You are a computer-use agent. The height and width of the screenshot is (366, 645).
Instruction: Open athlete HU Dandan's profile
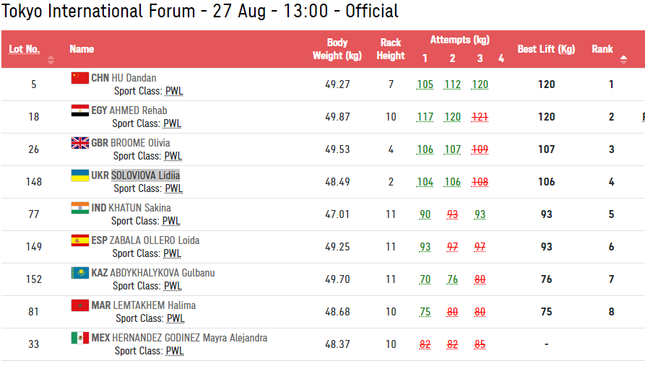(x=134, y=78)
